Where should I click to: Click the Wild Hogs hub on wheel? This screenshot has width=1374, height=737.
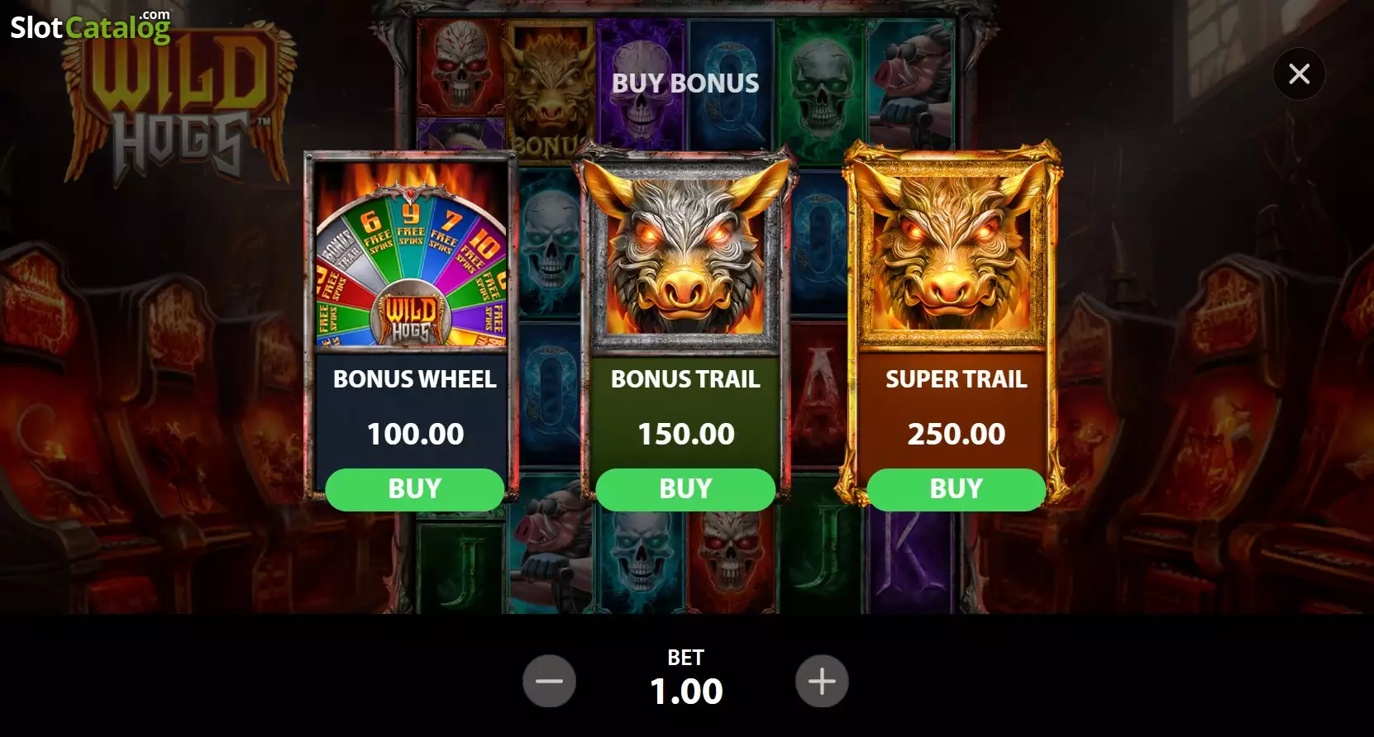[x=411, y=316]
